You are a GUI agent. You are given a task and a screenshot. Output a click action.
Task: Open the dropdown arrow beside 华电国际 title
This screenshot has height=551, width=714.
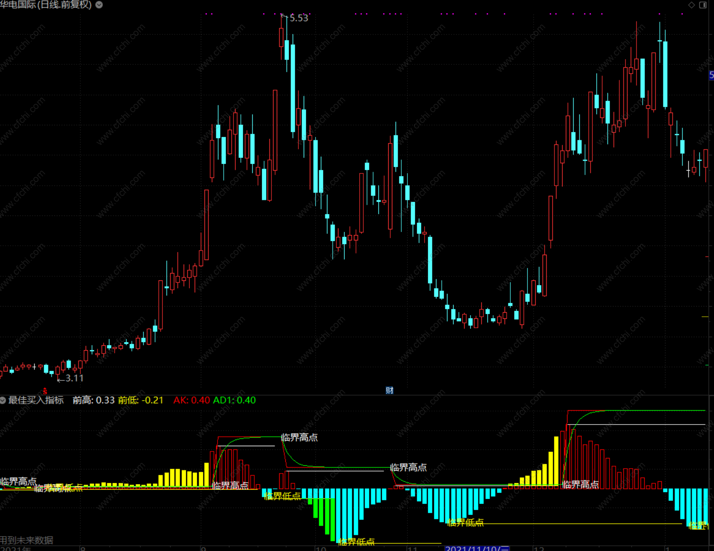[x=99, y=5]
